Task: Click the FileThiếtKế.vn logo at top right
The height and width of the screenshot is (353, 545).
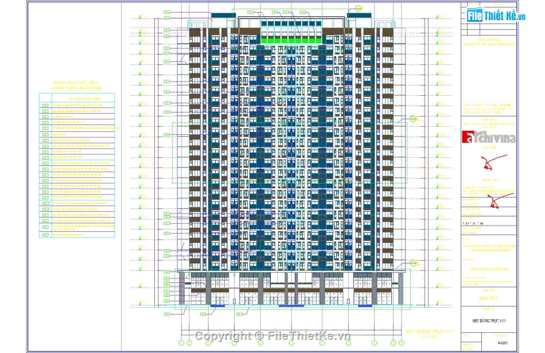Action: 496,15
